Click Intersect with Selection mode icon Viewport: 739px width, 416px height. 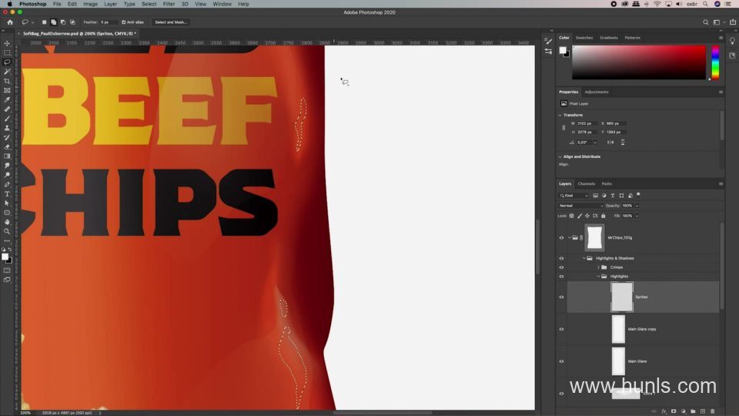point(72,22)
